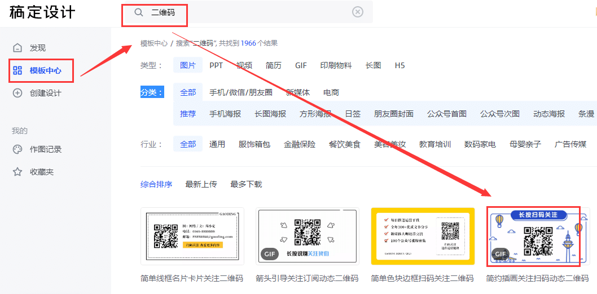Click the 作图记录 palette icon
Image resolution: width=597 pixels, height=294 pixels.
(17, 149)
